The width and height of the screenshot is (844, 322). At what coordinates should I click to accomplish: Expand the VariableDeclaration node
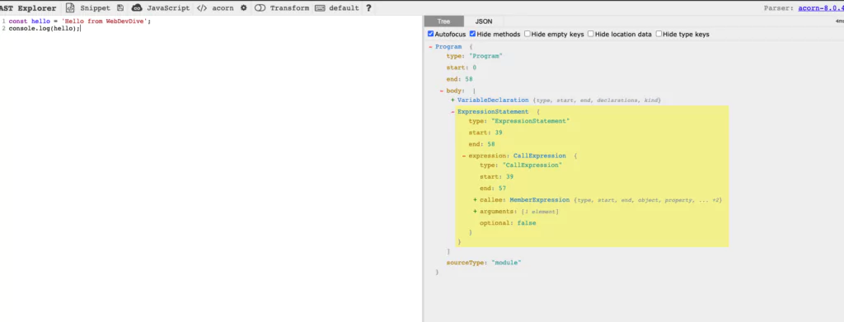pos(452,100)
